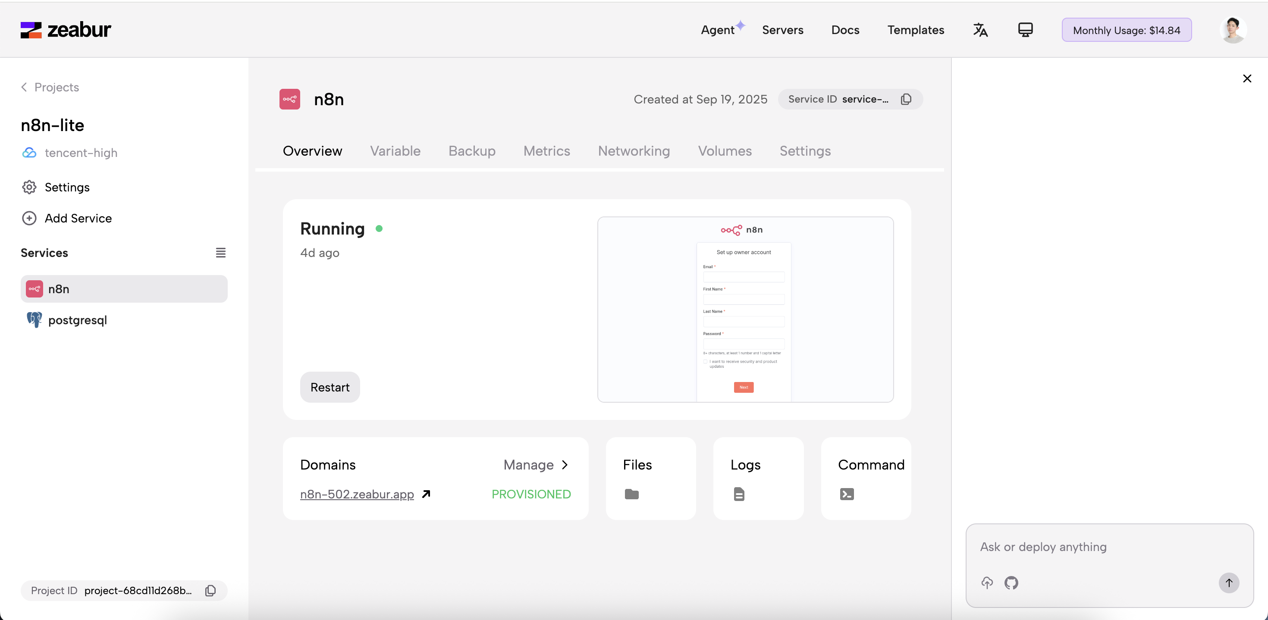Open the monitor display icon in header
The height and width of the screenshot is (620, 1268).
(x=1025, y=30)
